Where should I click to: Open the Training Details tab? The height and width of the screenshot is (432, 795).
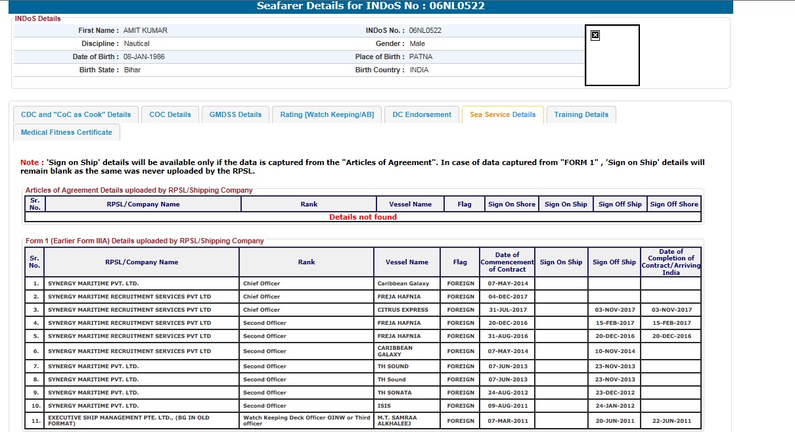[581, 114]
